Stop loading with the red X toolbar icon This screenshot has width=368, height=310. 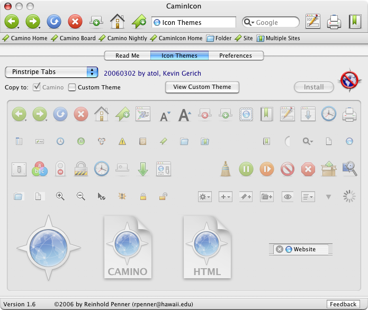click(x=75, y=22)
